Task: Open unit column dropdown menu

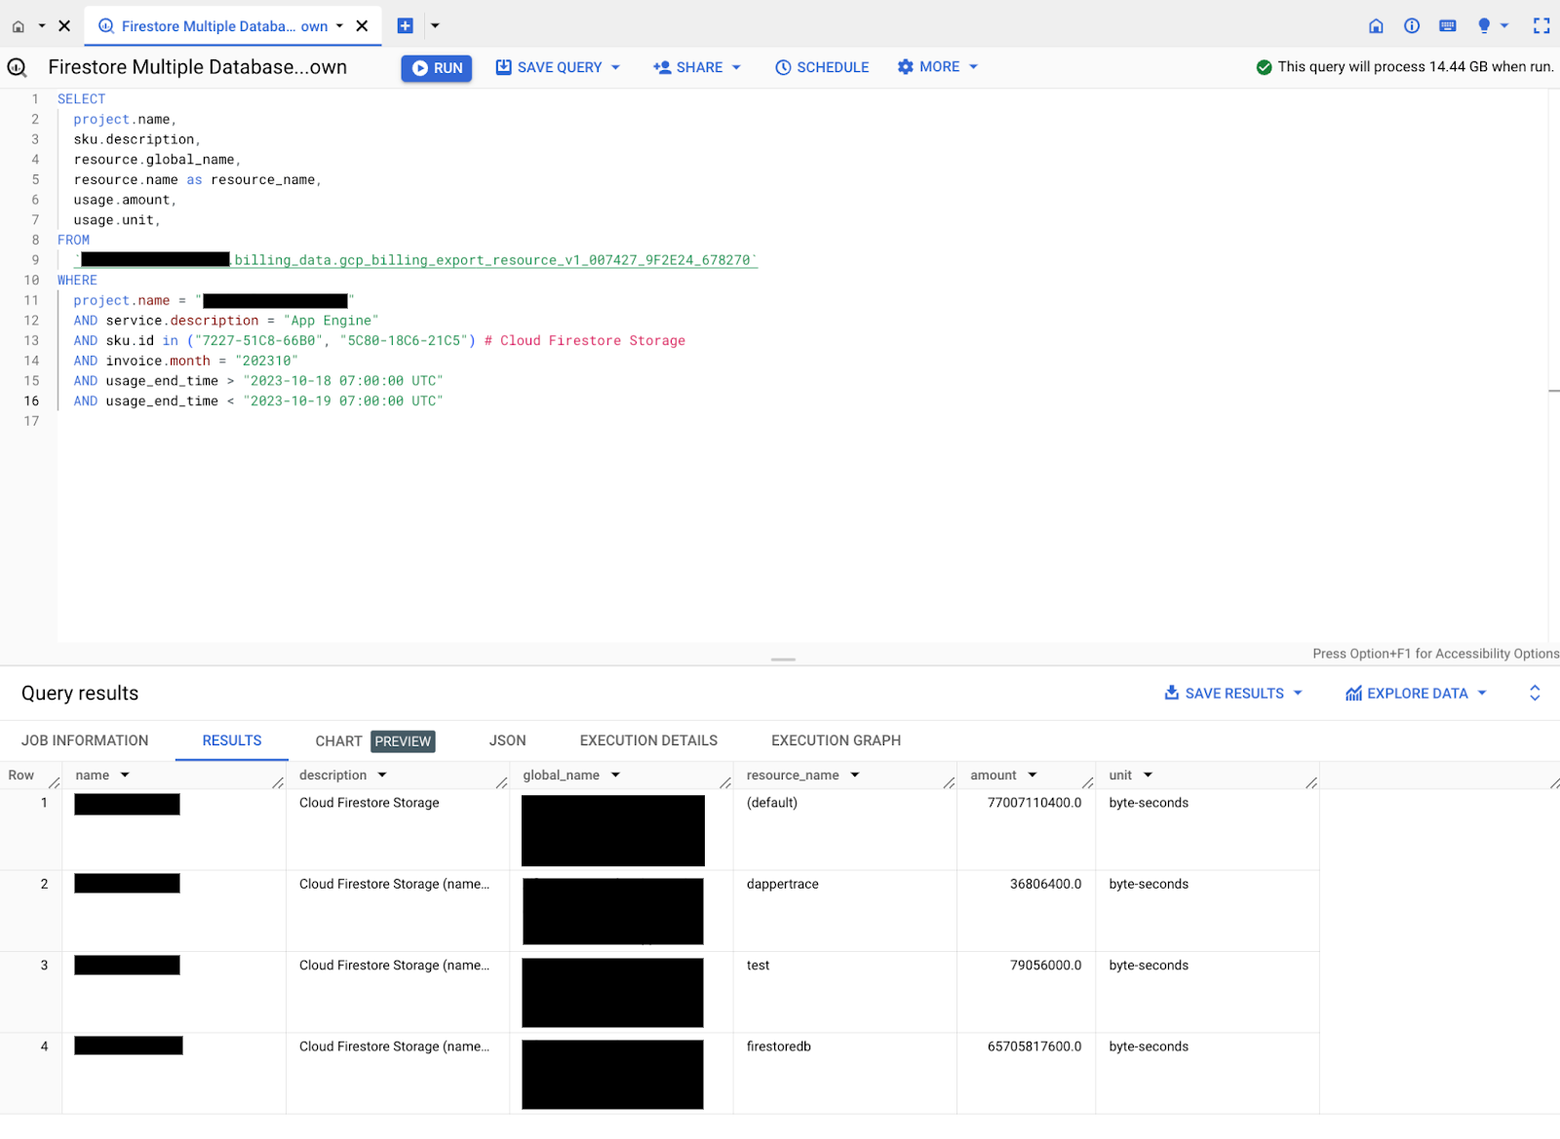Action: (1149, 776)
